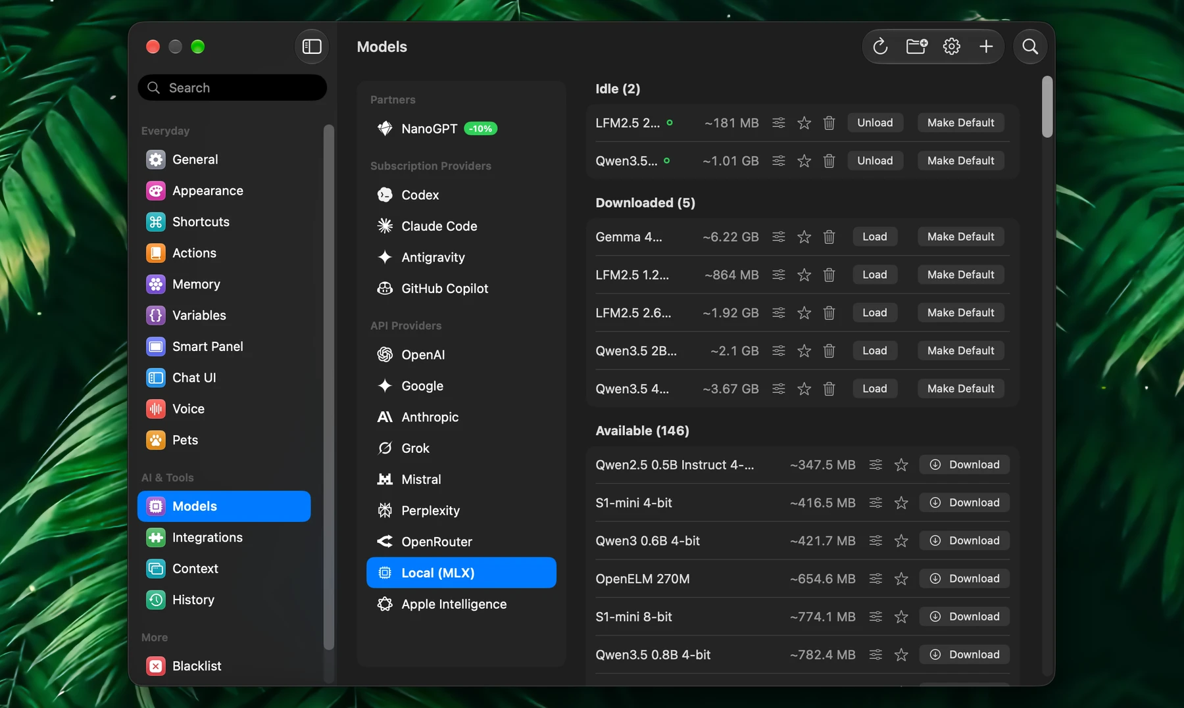Select Local (MLX) provider

click(461, 573)
